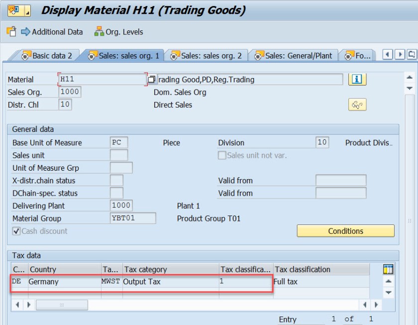Open Org. Levels
Screen dimensions: 418x325
[118, 32]
